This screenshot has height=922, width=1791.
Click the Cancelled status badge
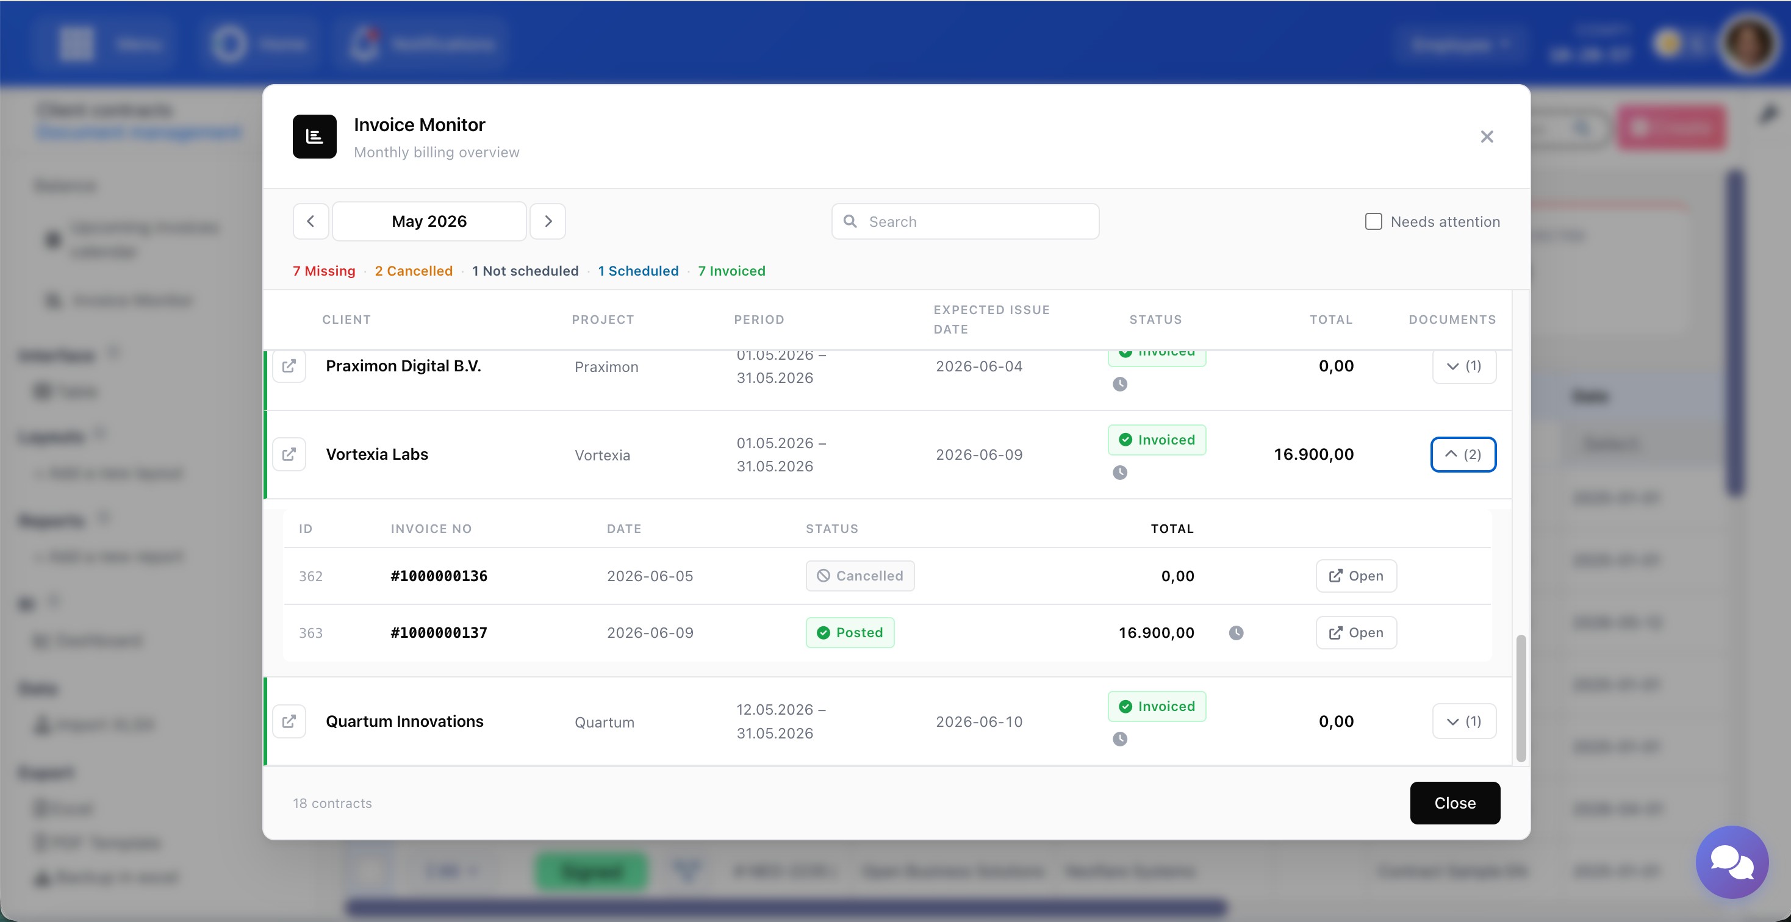[x=860, y=576]
